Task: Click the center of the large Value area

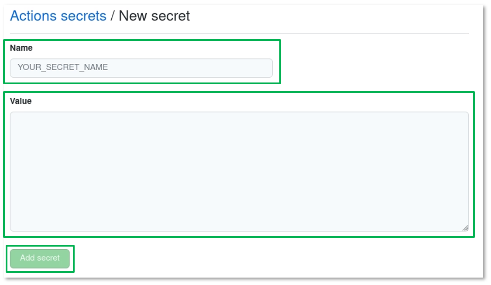Action: (x=239, y=171)
